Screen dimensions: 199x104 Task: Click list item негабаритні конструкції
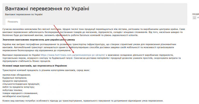click(16, 96)
